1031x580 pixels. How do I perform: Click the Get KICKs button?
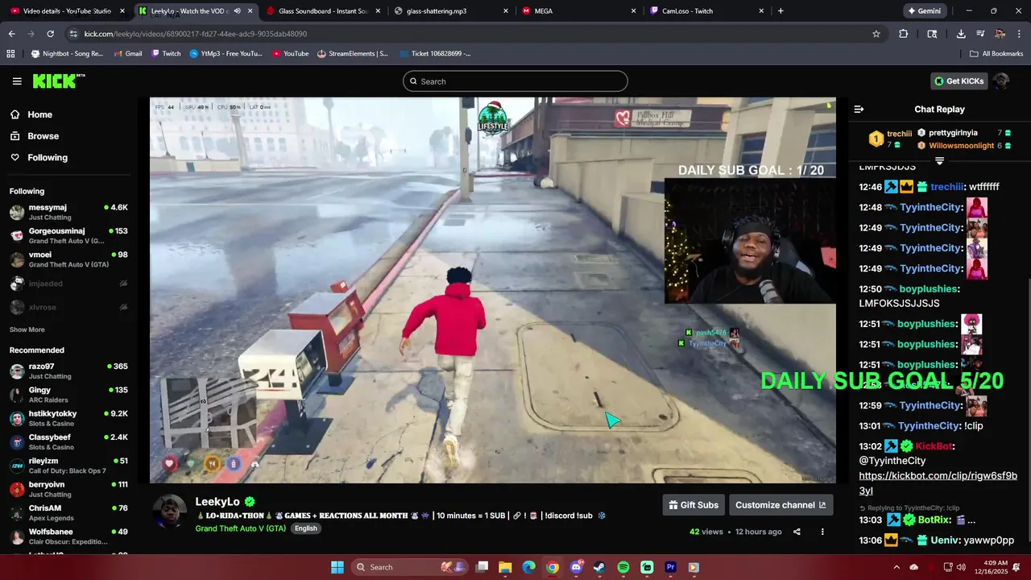tap(959, 81)
